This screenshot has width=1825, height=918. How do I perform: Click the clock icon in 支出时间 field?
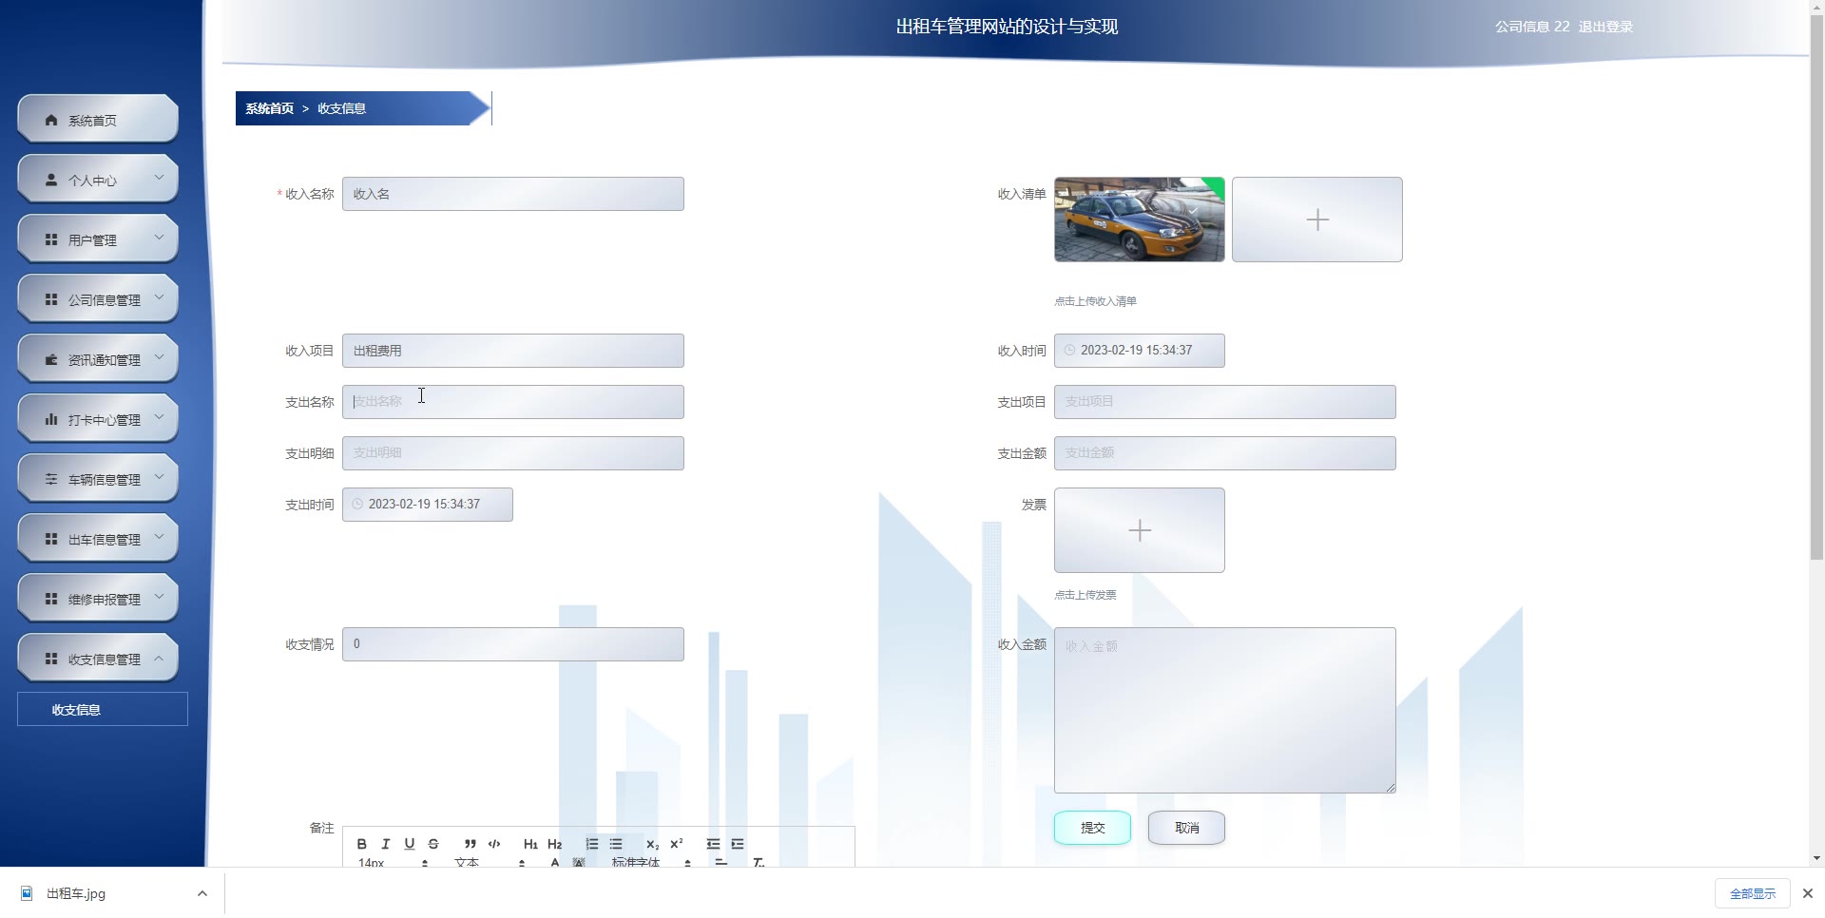357,505
